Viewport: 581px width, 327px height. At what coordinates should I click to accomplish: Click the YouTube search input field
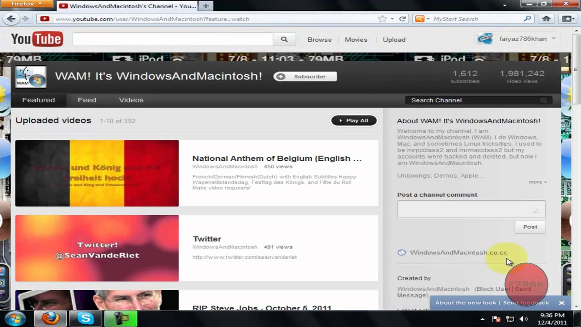(172, 40)
